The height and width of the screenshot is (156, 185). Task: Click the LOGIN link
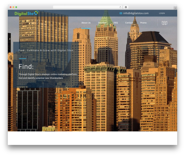[x=162, y=13]
